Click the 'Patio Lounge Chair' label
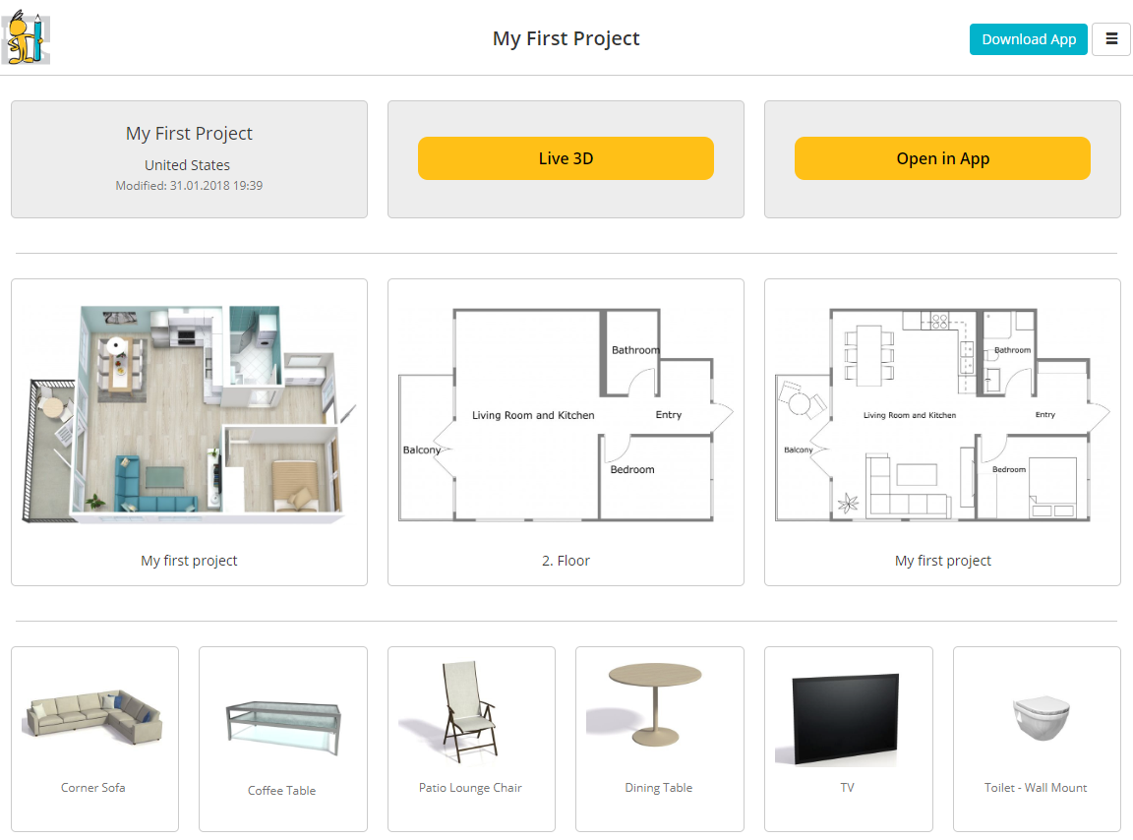1133x840 pixels. 470,787
